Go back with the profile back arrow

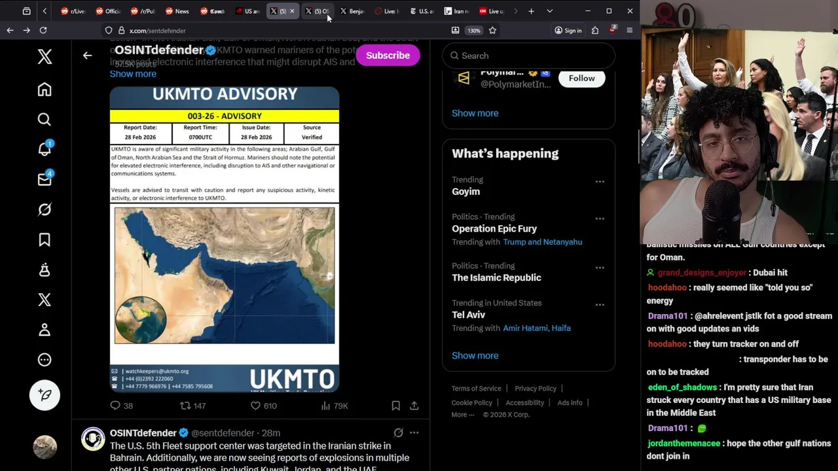[x=87, y=55]
